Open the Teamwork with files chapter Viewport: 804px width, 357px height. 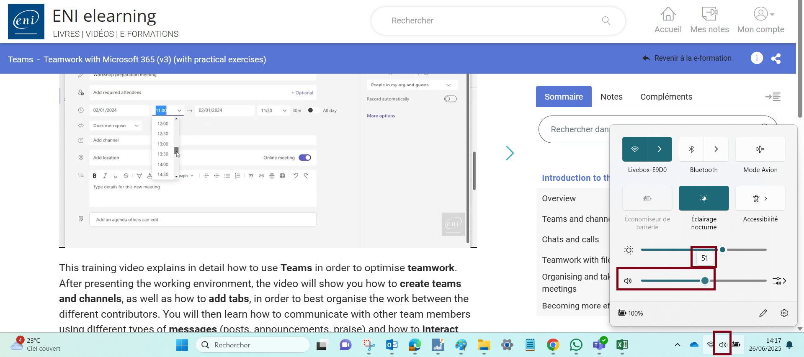576,260
